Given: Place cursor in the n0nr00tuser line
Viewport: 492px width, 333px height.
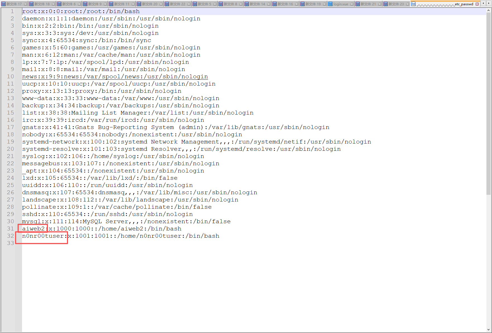Looking at the screenshot, I should 139,236.
